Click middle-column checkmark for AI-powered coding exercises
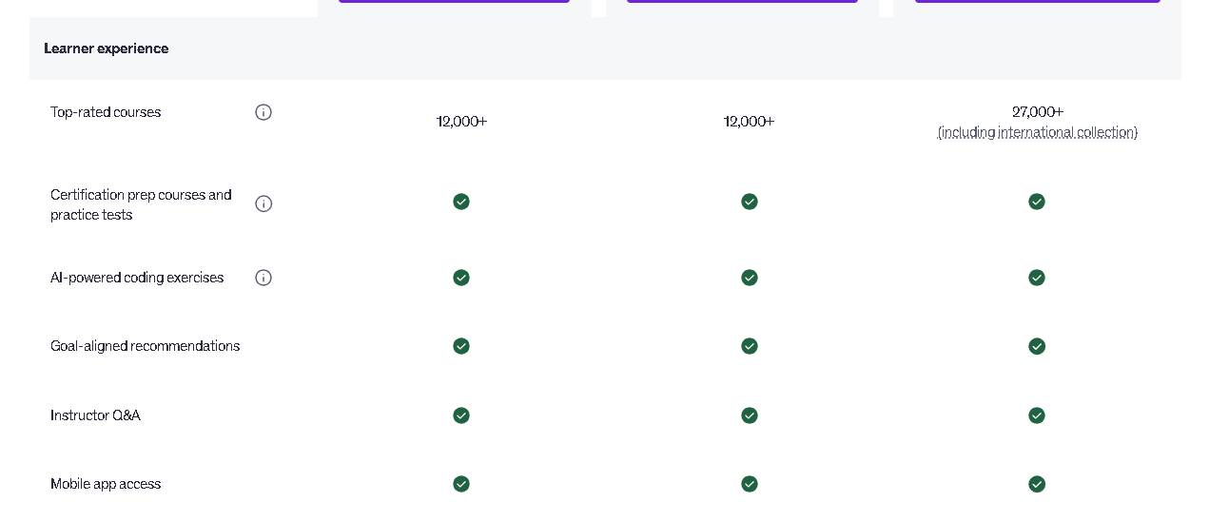Viewport: 1209px width, 521px height. pyautogui.click(x=750, y=278)
